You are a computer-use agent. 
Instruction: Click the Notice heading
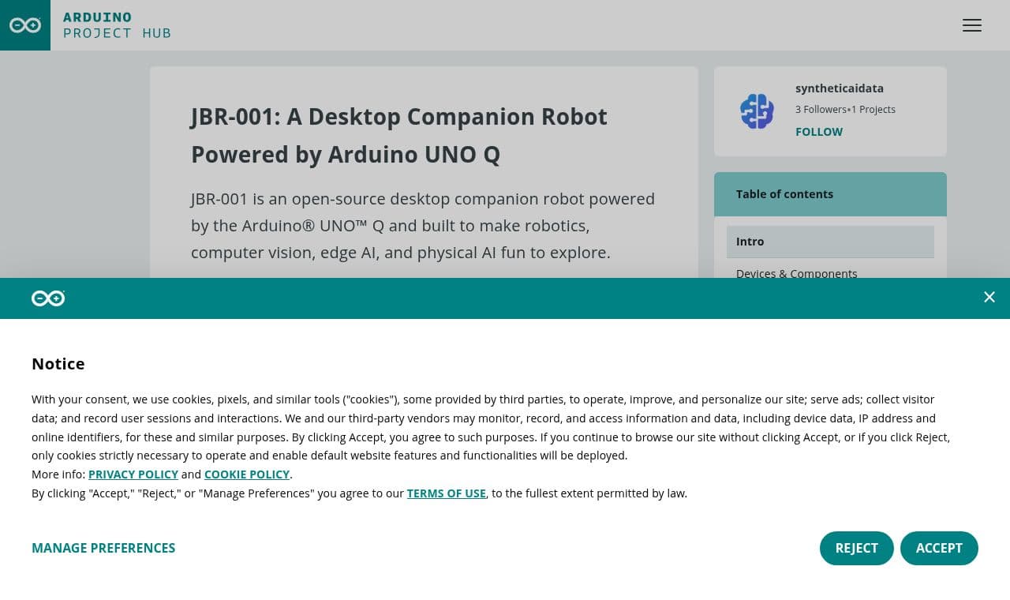coord(58,364)
